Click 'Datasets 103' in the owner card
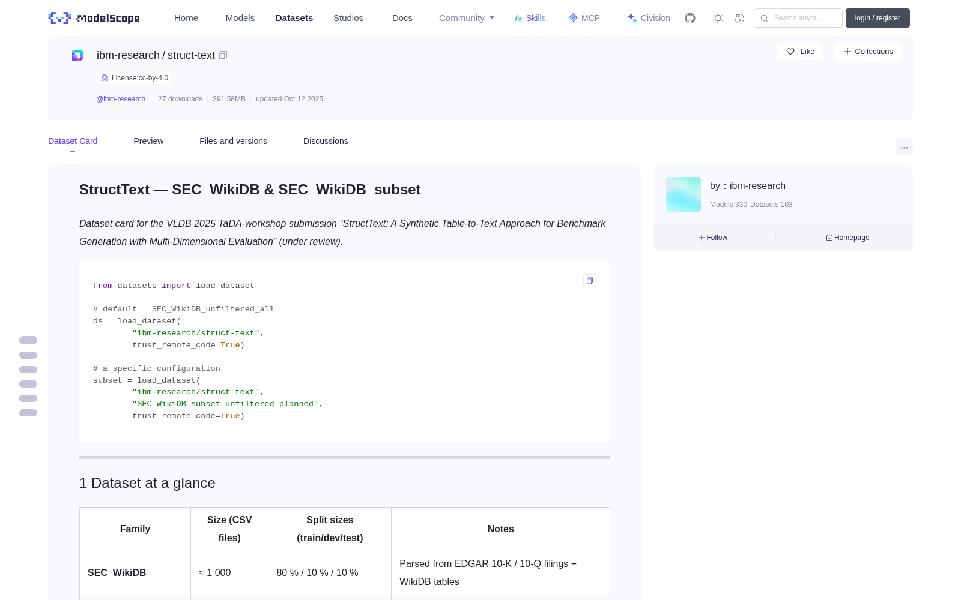The width and height of the screenshot is (961, 600). (771, 205)
